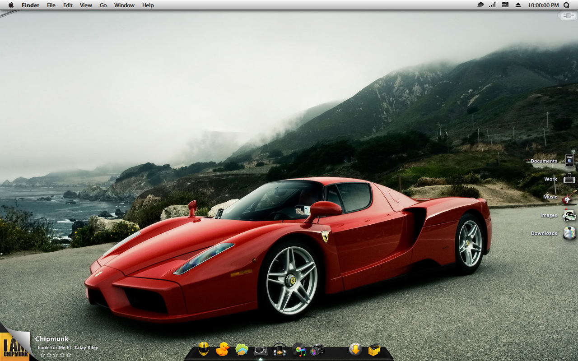Open the chat bubbles dock app

tap(242, 349)
